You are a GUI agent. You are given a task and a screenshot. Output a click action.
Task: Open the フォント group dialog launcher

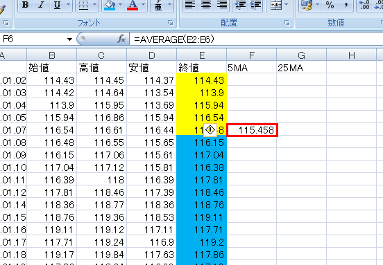pos(171,23)
